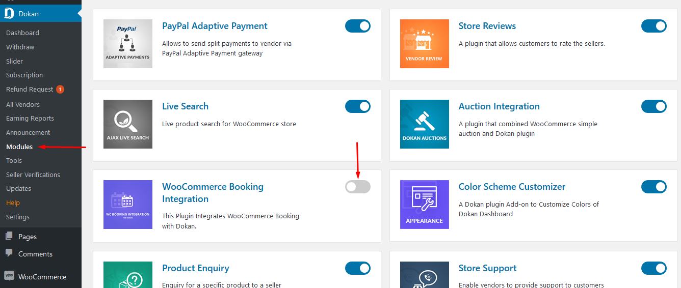
Task: View Earning Reports in sidebar
Action: click(x=30, y=118)
